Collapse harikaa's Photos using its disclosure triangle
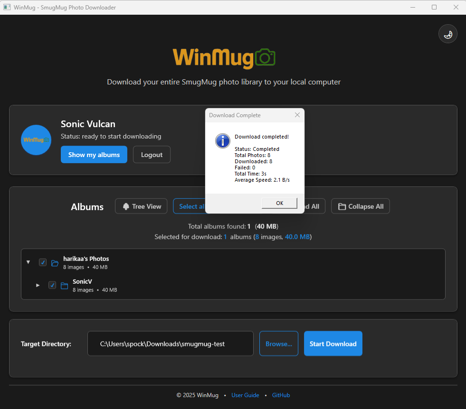Screen dimensions: 466x409 tap(28, 262)
